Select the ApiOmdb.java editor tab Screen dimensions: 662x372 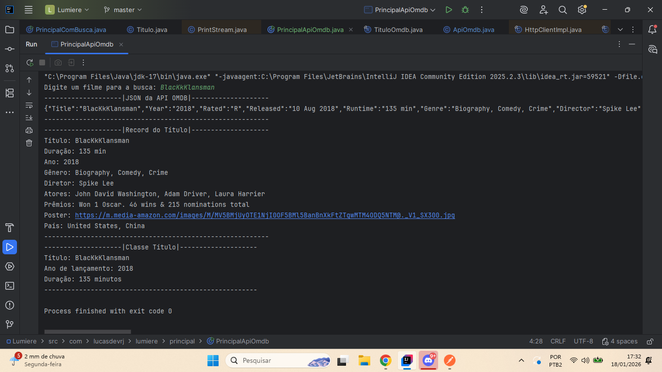click(x=473, y=30)
